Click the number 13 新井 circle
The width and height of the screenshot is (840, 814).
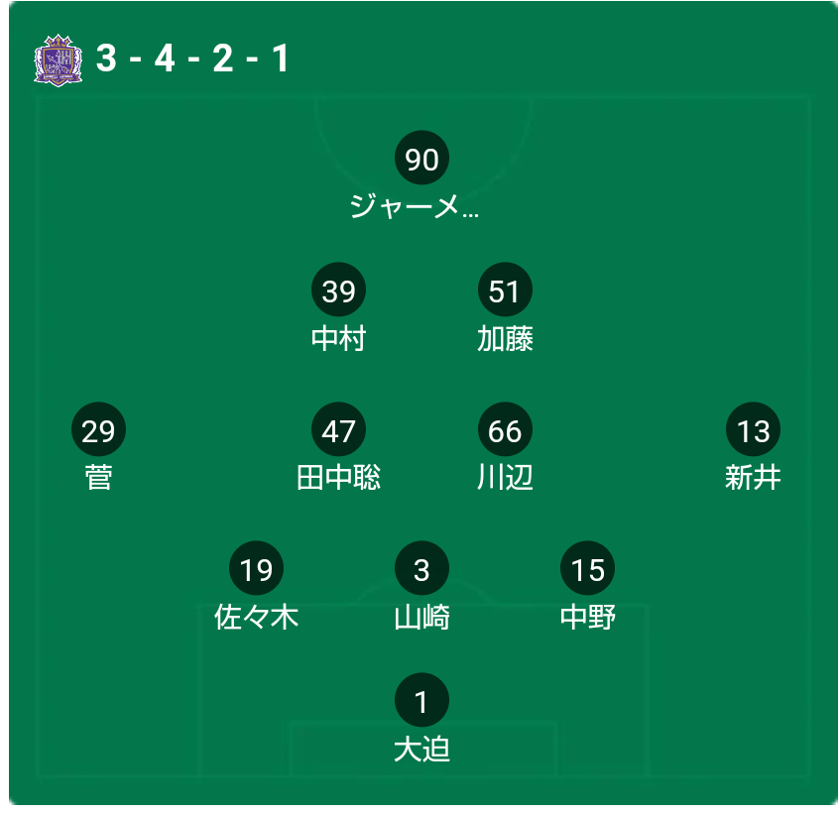[753, 429]
